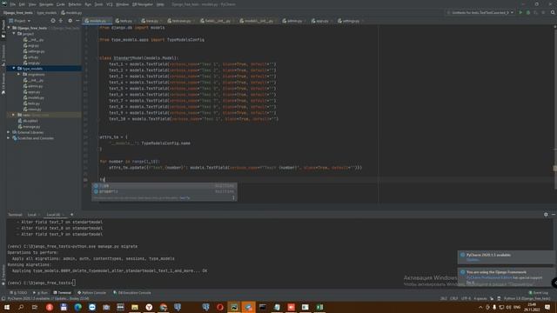This screenshot has height=313, width=557.
Task: Open the File menu
Action: point(13,4)
